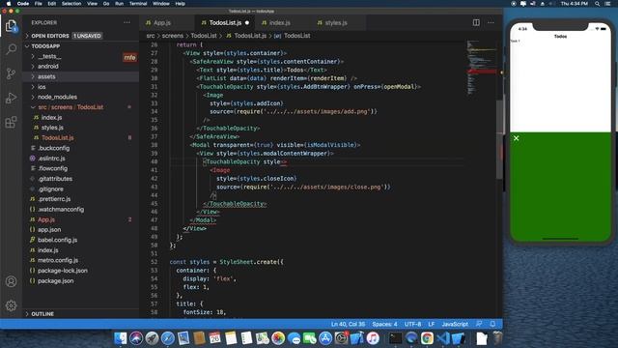Open the Explorer view in activity bar
Screen dimensions: 618x348
click(x=11, y=26)
